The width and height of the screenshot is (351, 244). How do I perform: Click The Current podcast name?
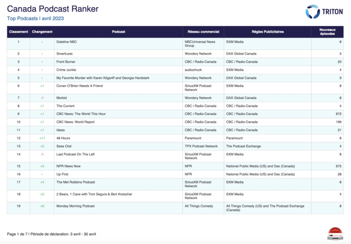65,106
